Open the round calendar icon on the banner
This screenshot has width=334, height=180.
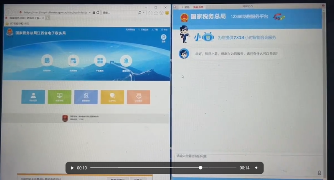tap(73, 61)
